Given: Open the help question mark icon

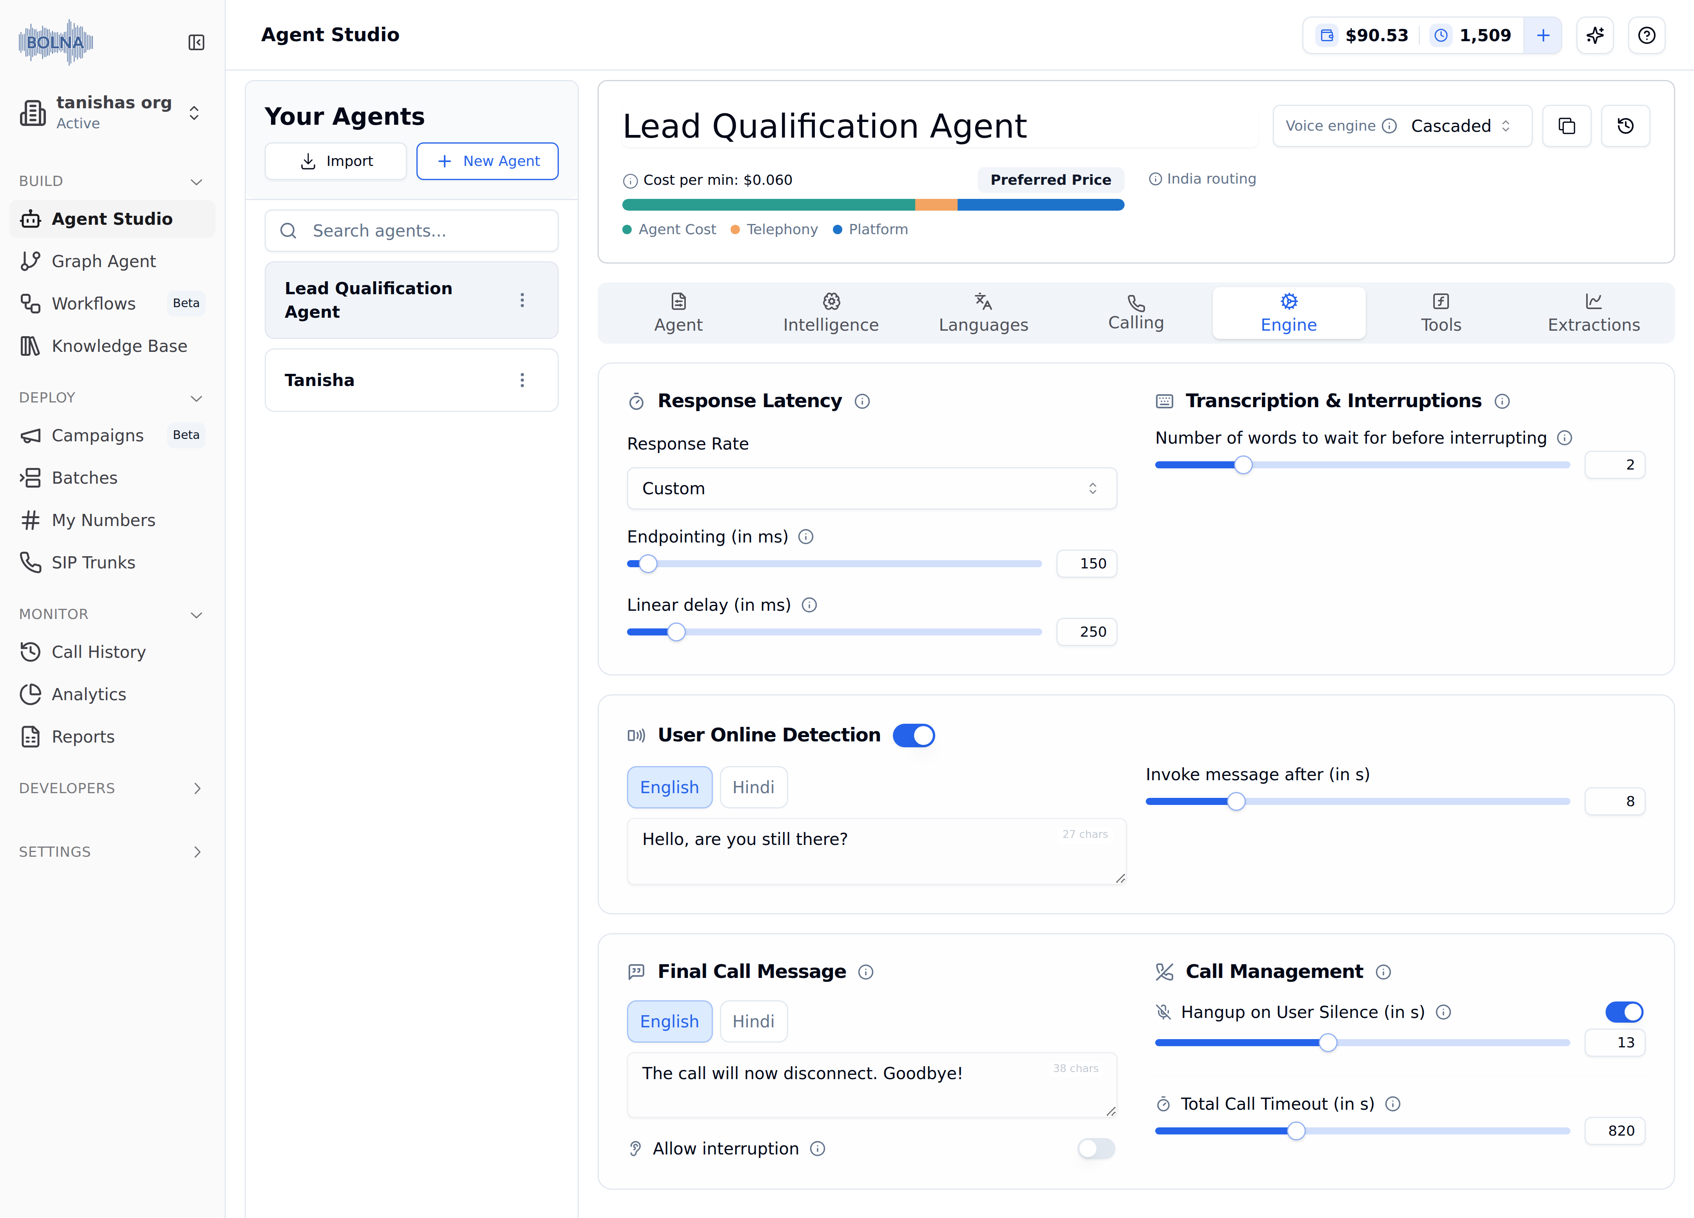Looking at the screenshot, I should pyautogui.click(x=1647, y=35).
